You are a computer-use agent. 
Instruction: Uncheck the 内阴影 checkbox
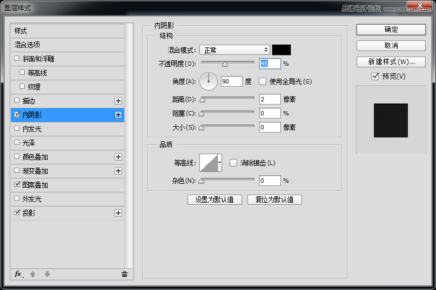tap(17, 114)
